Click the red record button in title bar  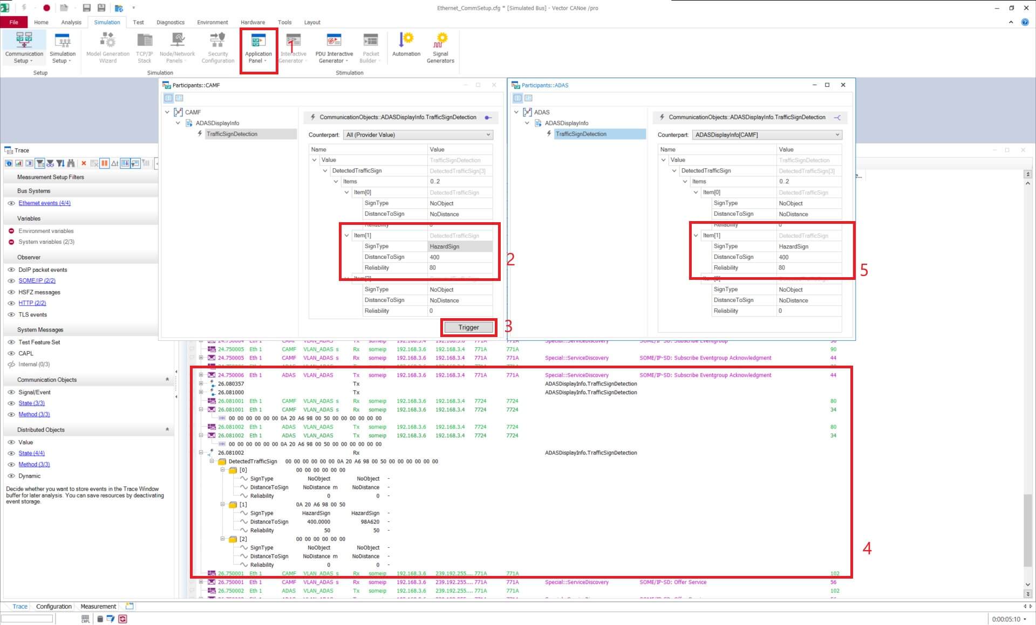pos(46,8)
